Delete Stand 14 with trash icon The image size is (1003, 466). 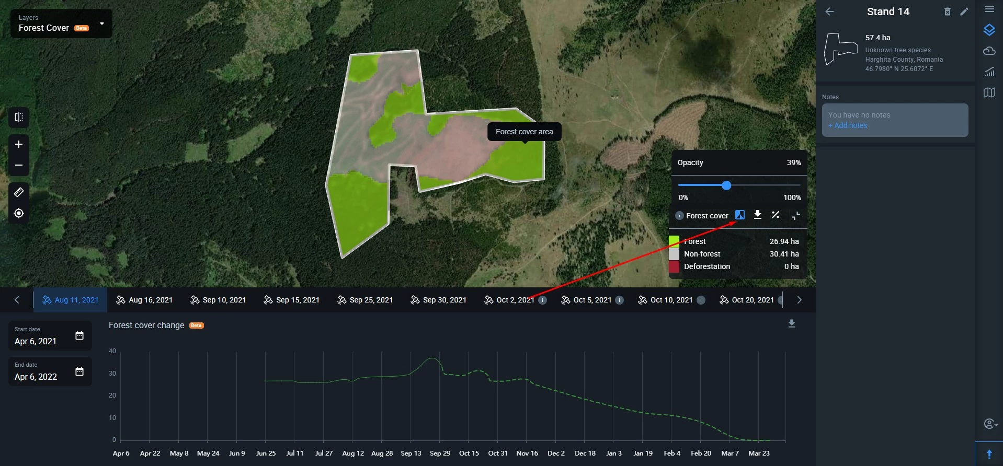point(947,11)
